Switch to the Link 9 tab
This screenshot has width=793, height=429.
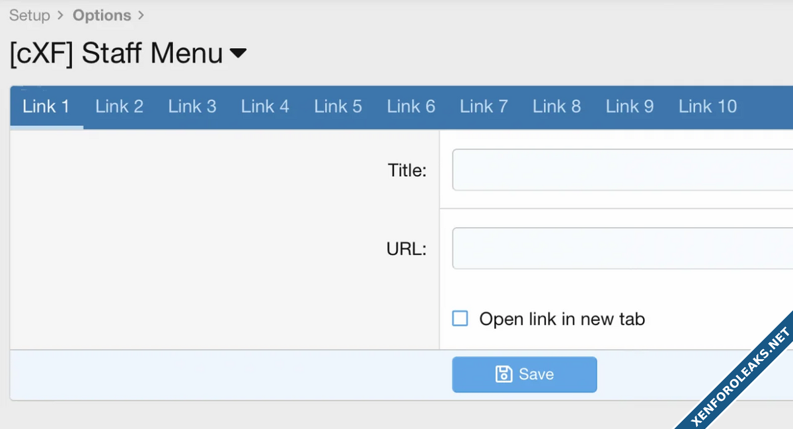[630, 106]
